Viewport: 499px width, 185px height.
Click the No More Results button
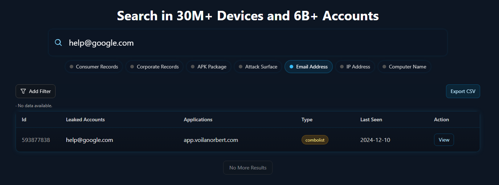[x=248, y=168]
